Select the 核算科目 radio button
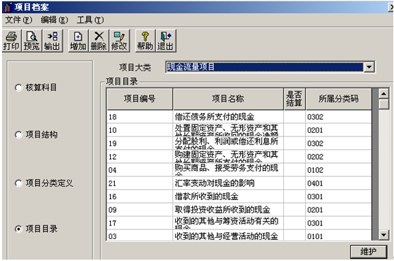This screenshot has height=261, width=394. pos(18,88)
